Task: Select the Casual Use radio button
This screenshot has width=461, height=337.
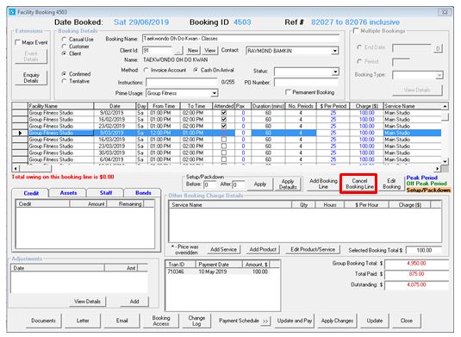Action: pyautogui.click(x=64, y=39)
